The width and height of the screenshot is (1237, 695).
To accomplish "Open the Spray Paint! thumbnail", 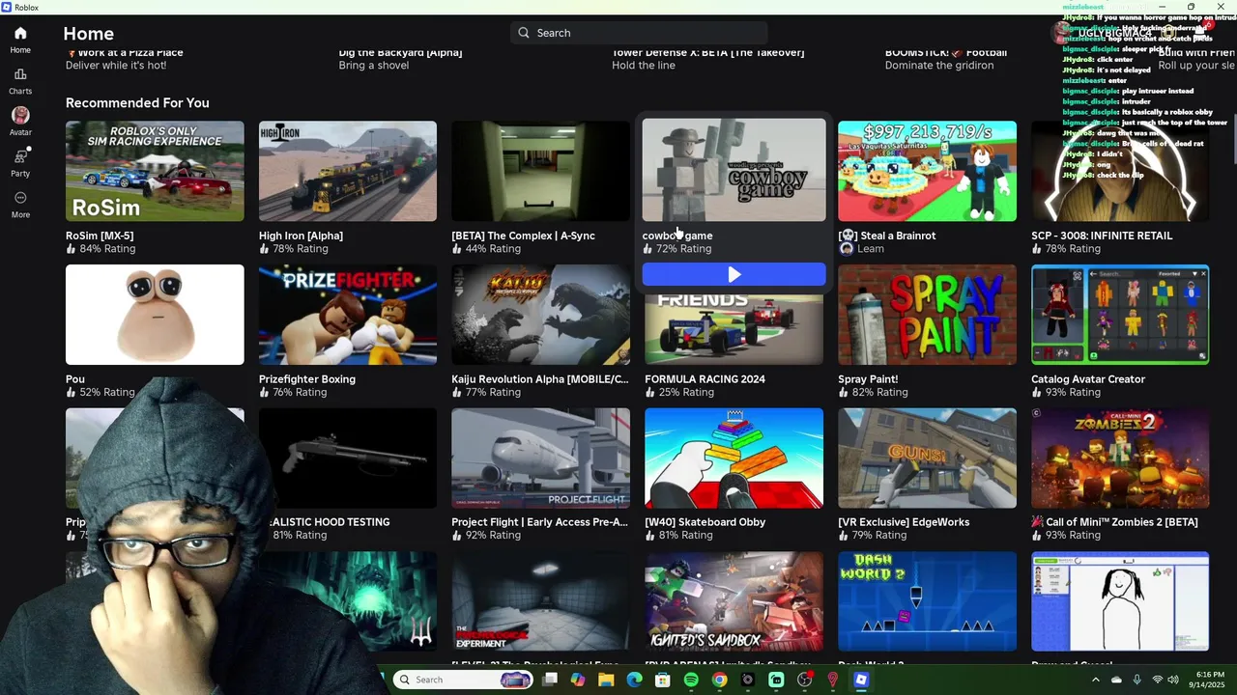I will (x=927, y=315).
